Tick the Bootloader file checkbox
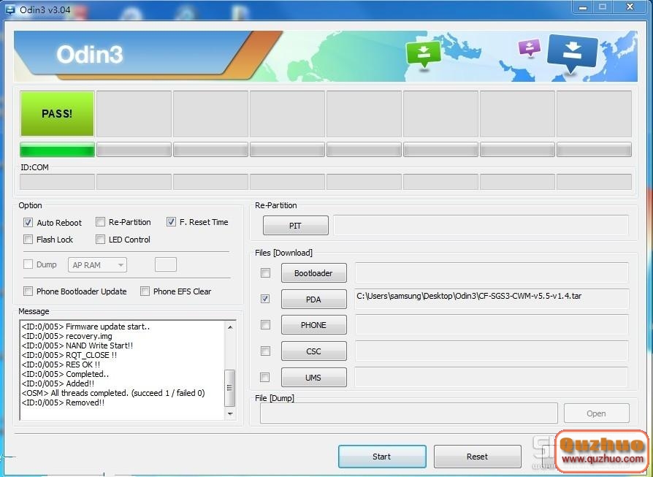The height and width of the screenshot is (477, 653). [x=265, y=273]
